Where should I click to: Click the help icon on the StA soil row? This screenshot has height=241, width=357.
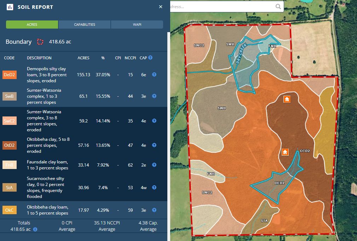154,187
